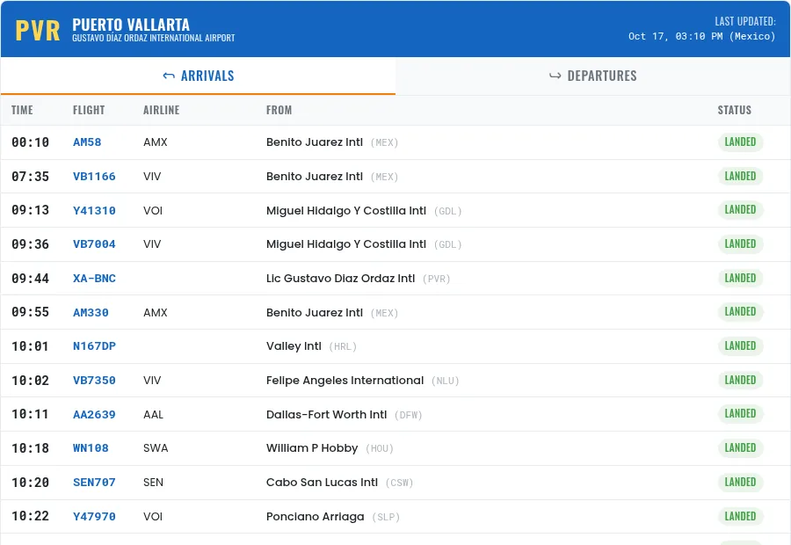Click the (HRL) airport code
The image size is (791, 545).
[343, 346]
